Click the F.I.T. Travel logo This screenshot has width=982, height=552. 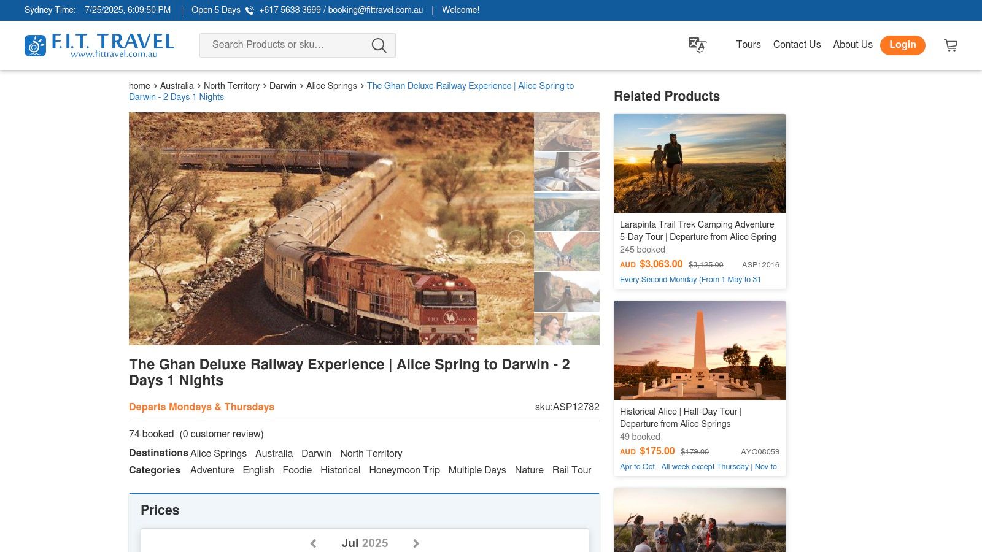coord(99,45)
